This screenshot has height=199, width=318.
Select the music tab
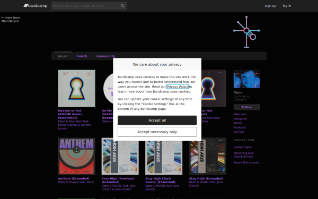tap(63, 56)
